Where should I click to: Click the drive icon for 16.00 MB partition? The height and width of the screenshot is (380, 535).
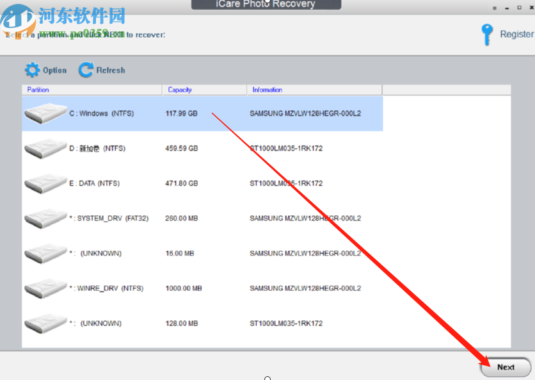point(45,254)
